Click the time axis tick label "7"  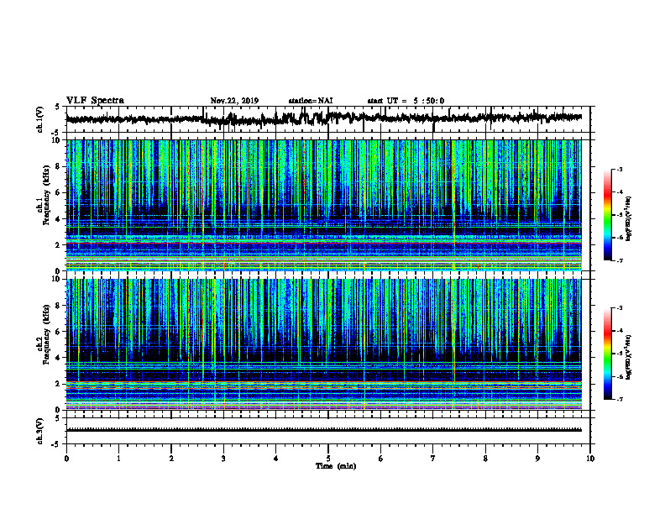point(433,459)
